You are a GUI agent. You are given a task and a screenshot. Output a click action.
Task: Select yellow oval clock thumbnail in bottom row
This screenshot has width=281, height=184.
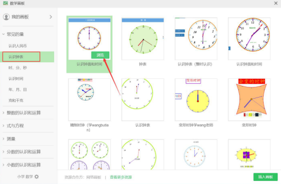(249, 154)
